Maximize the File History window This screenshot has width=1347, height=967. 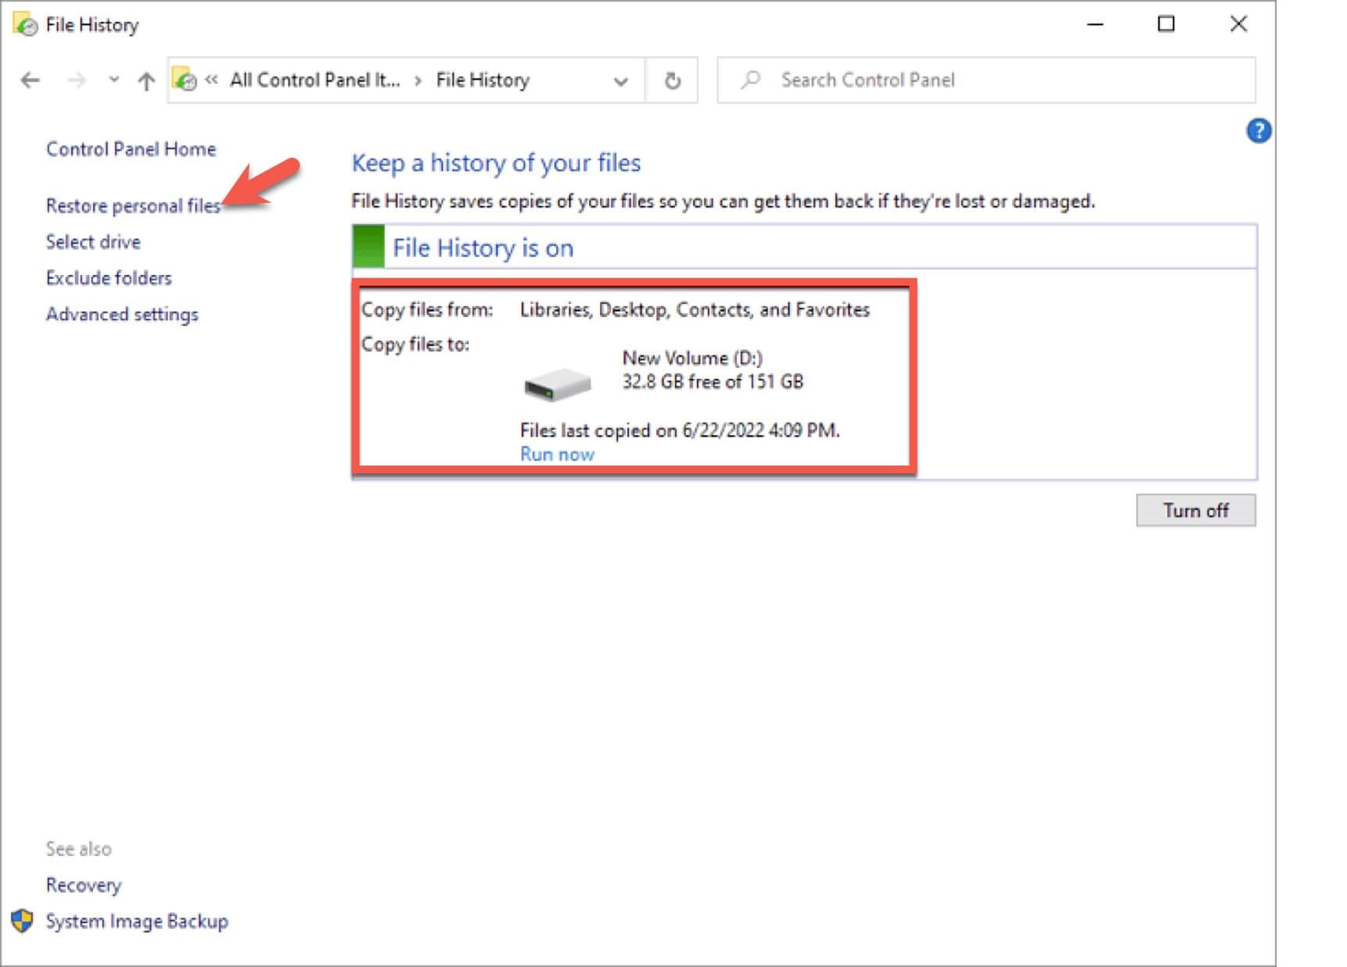click(1166, 24)
